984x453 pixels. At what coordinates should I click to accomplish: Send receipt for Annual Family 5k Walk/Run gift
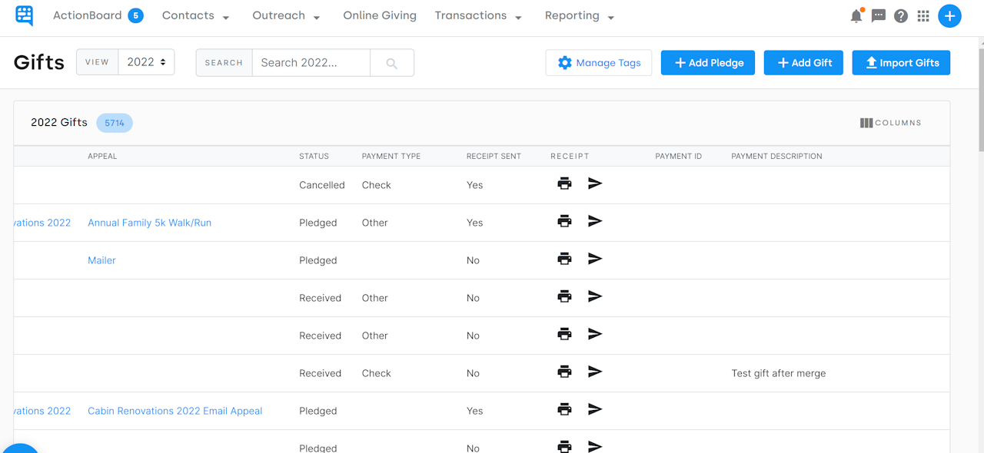pos(595,221)
